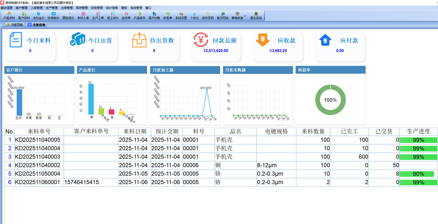Open 产品资料 from the toolbar

(9, 16)
